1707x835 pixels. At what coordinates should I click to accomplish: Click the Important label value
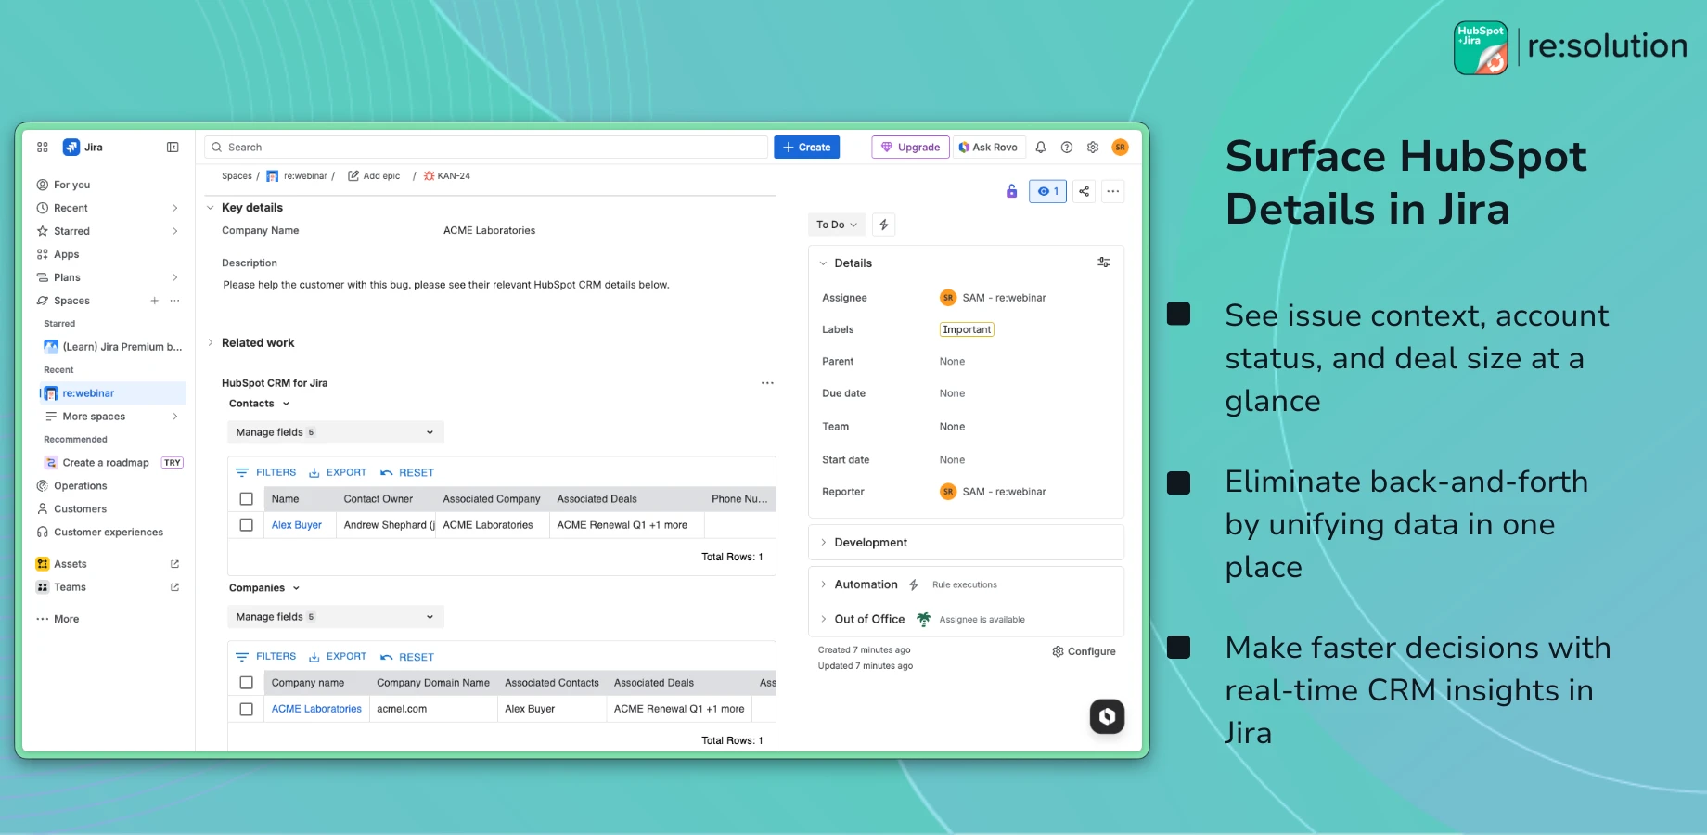coord(967,329)
